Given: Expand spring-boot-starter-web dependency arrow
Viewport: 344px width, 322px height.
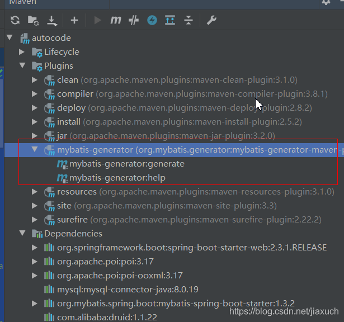Looking at the screenshot, I should [35, 248].
